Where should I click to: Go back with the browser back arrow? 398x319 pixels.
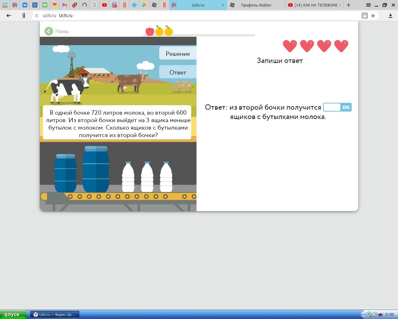point(9,16)
